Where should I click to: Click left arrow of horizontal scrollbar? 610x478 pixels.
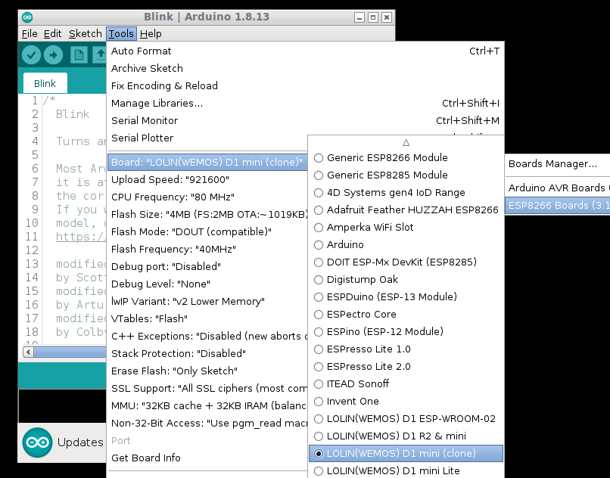pos(28,352)
